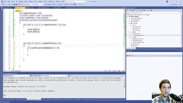
Task: Click the Alphabetical sort icon in Properties panel
Action: point(130,56)
